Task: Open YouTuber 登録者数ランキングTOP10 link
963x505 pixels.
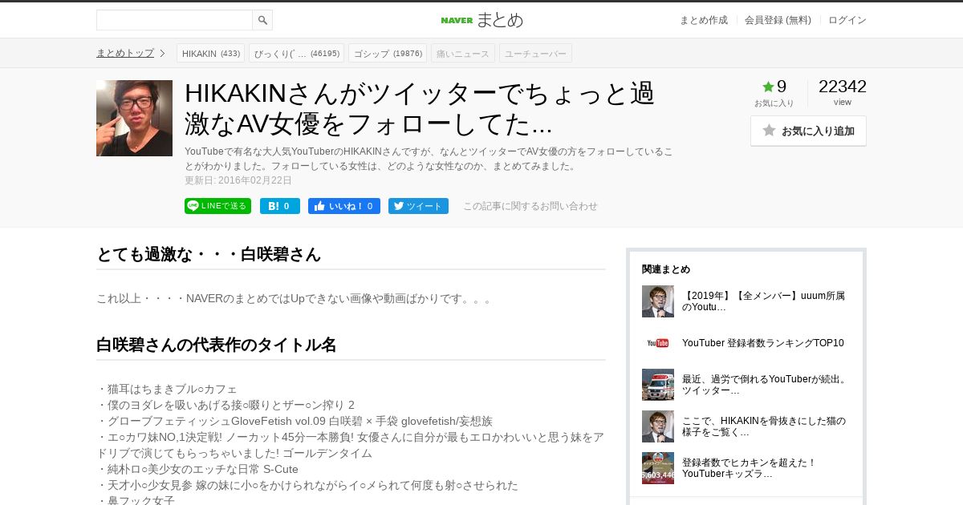Action: [763, 343]
